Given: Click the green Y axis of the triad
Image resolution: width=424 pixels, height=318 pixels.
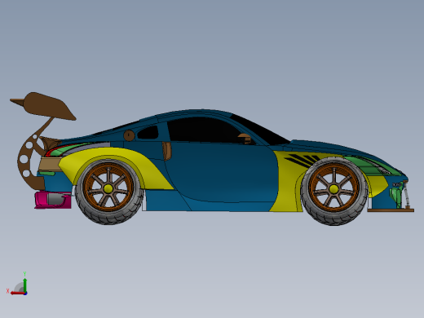Looking at the screenshot, I should tap(25, 285).
